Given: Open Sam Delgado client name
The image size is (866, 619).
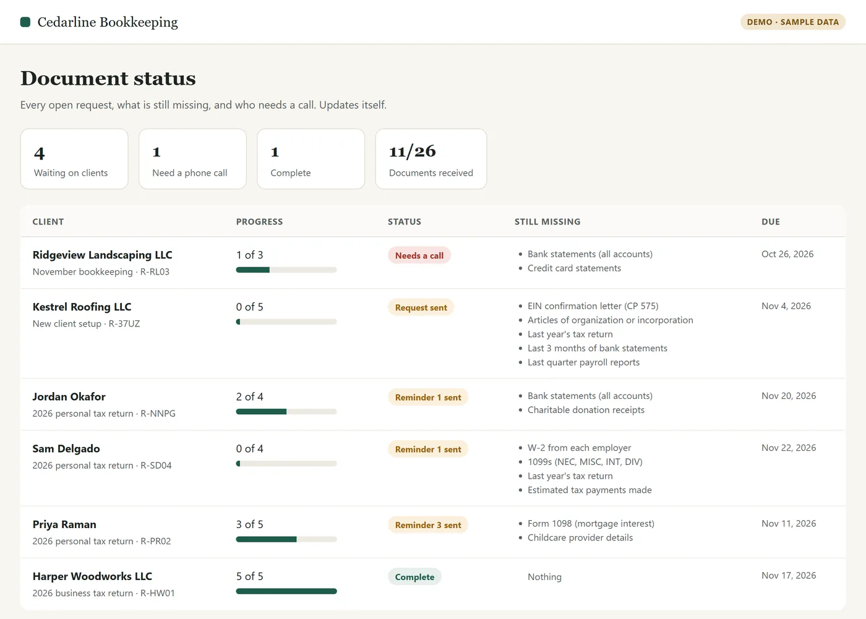Looking at the screenshot, I should pos(66,448).
